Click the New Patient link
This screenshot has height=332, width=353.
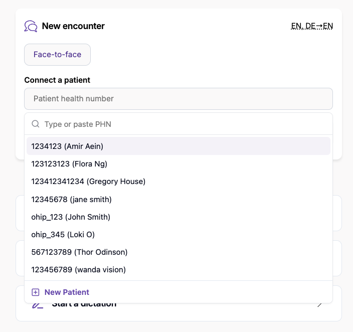pos(67,292)
